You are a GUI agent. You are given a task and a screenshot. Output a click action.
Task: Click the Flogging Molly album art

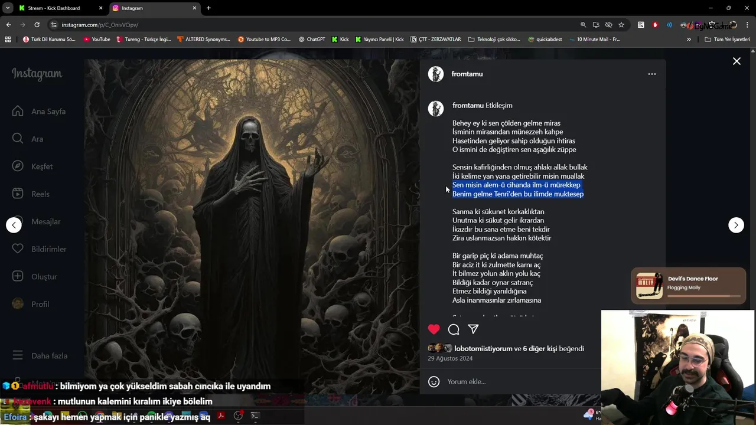(x=649, y=286)
